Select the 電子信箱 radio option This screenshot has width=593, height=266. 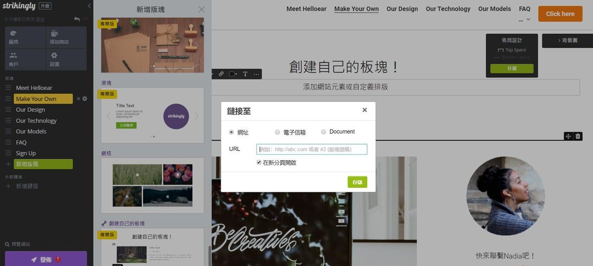click(x=277, y=132)
